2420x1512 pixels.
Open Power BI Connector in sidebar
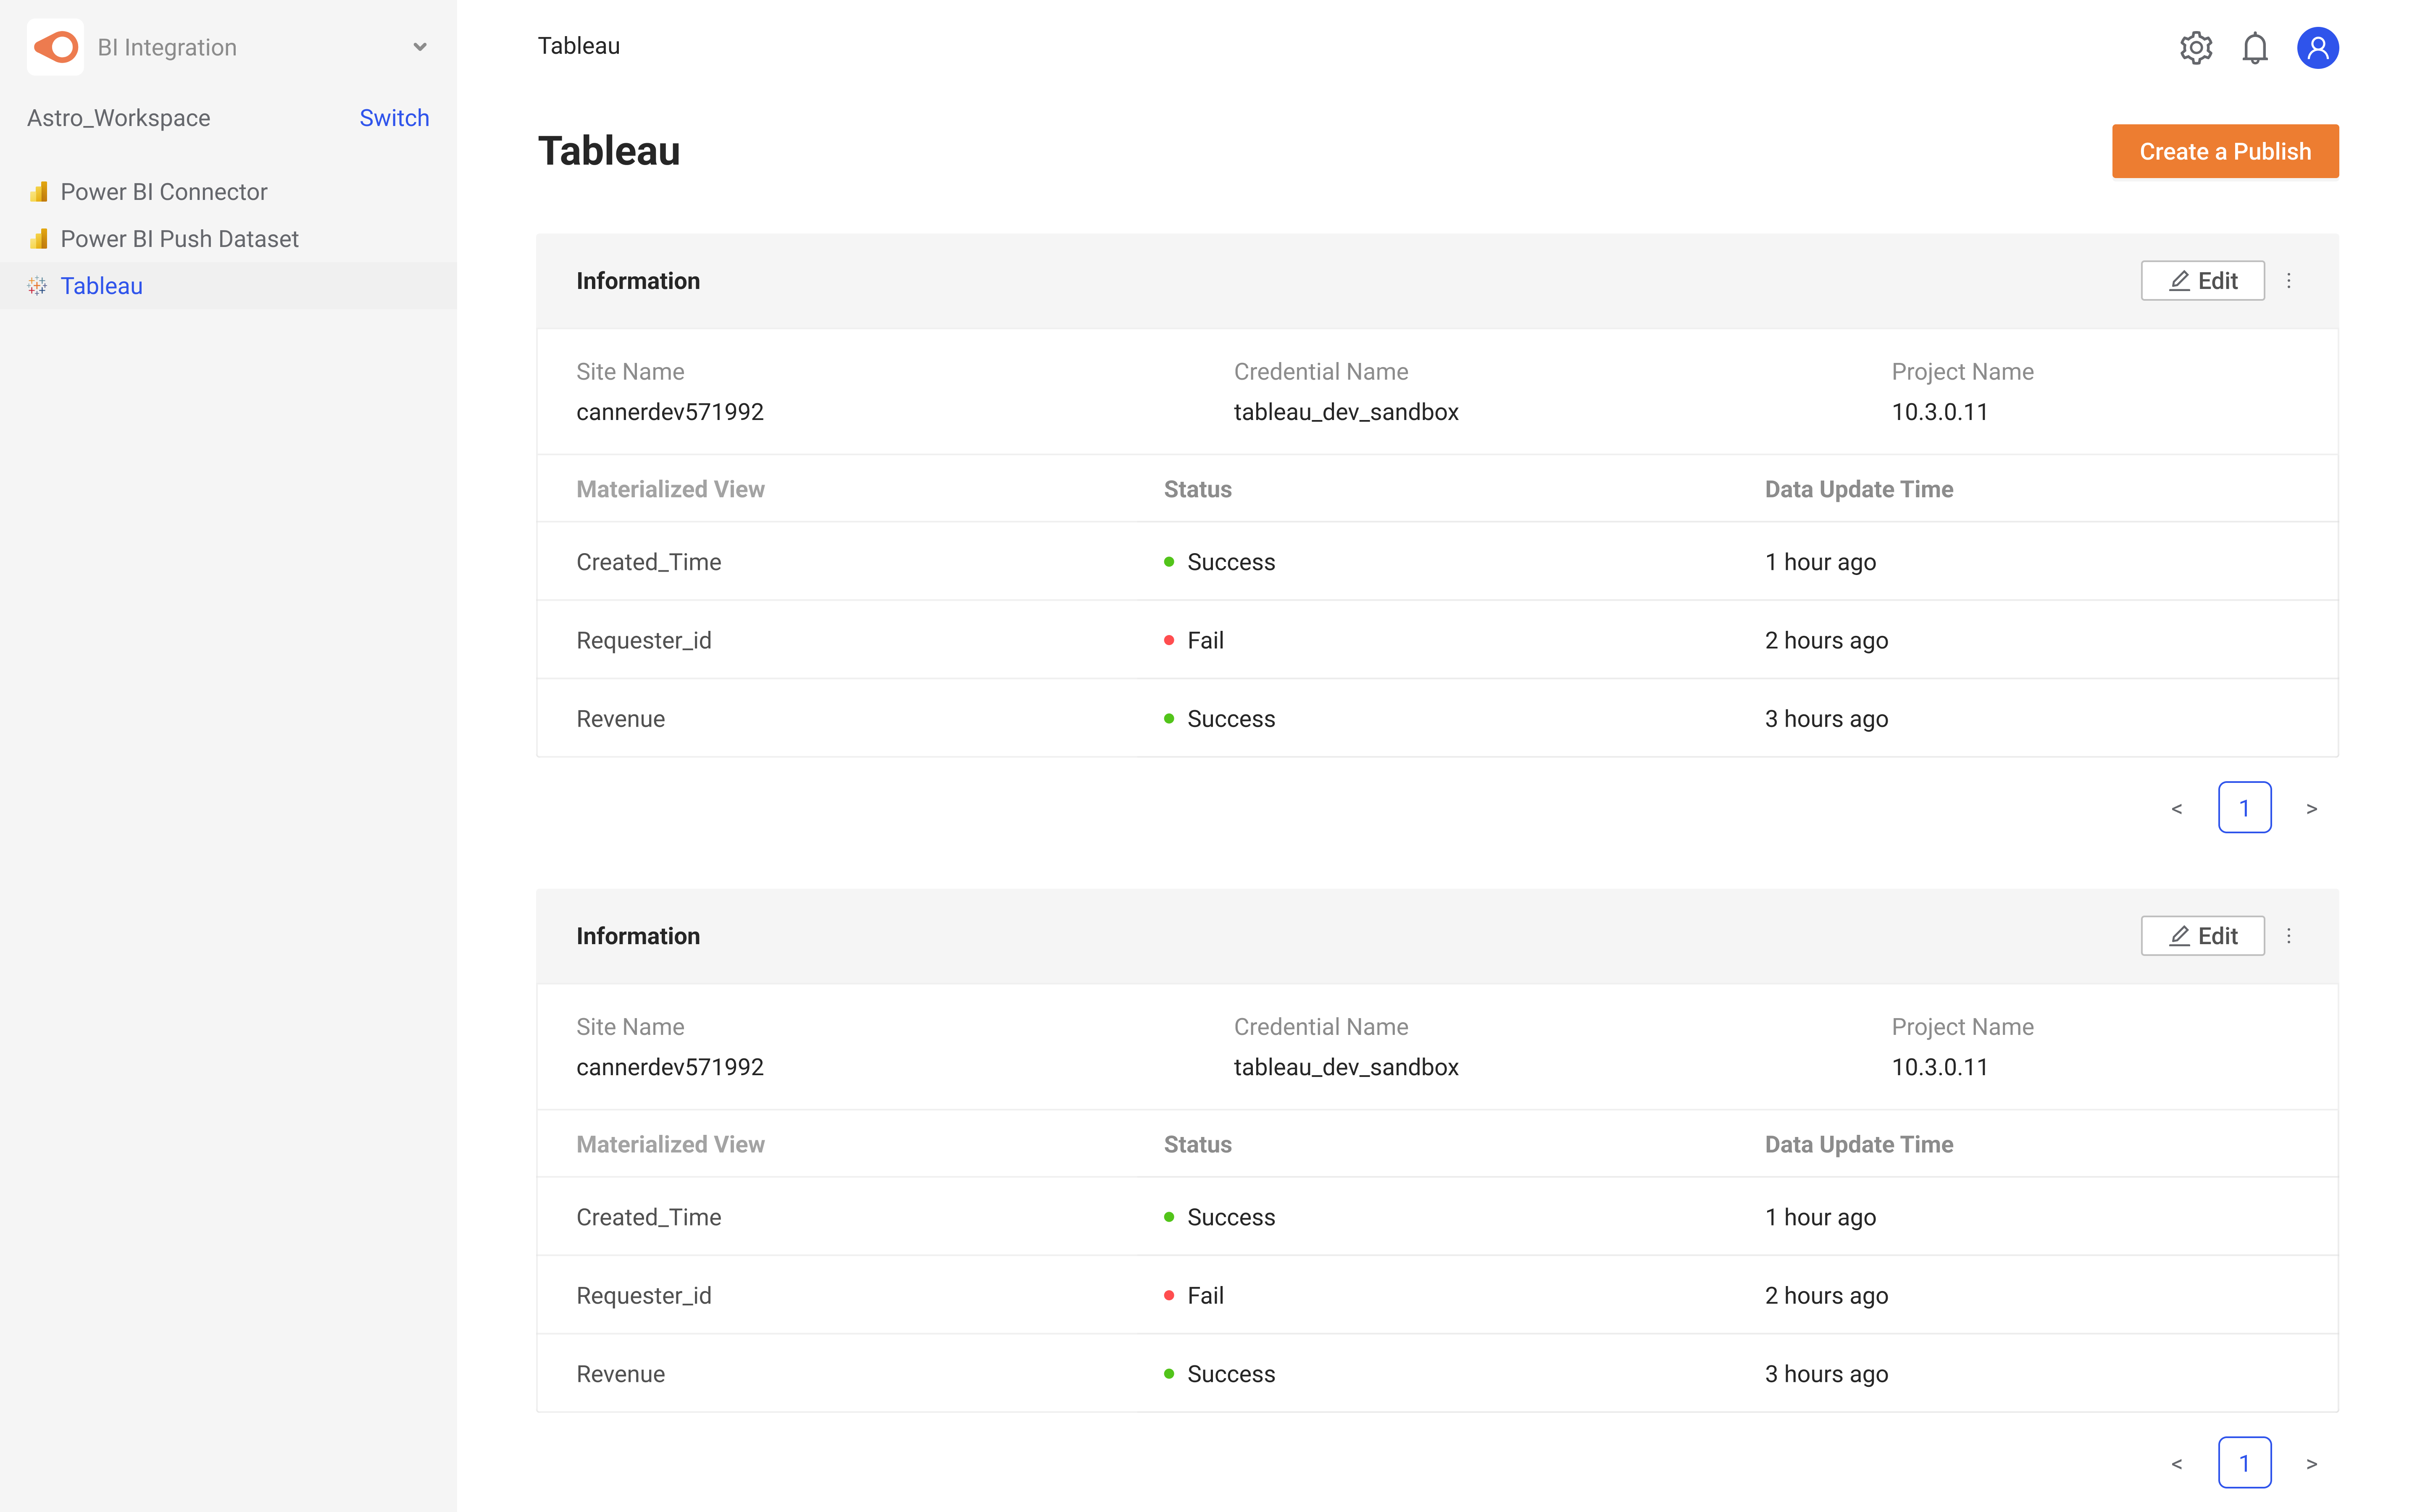coord(228,192)
